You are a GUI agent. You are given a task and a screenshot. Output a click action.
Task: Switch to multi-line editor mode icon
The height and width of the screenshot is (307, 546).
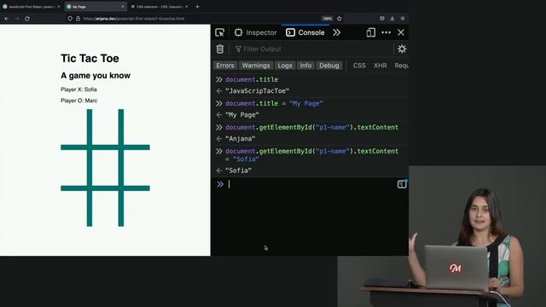[x=402, y=184]
